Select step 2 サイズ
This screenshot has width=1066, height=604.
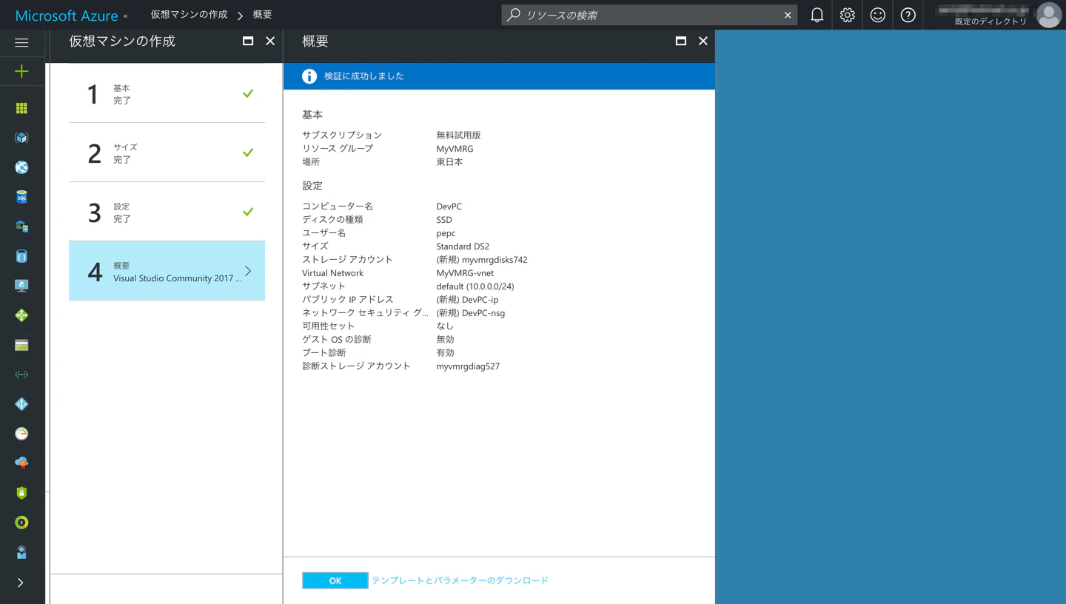[x=167, y=152]
